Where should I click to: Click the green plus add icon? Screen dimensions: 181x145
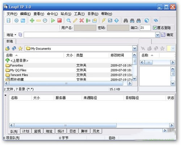32,20
